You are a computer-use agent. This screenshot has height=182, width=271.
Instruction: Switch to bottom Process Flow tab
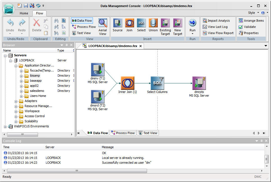123,133
